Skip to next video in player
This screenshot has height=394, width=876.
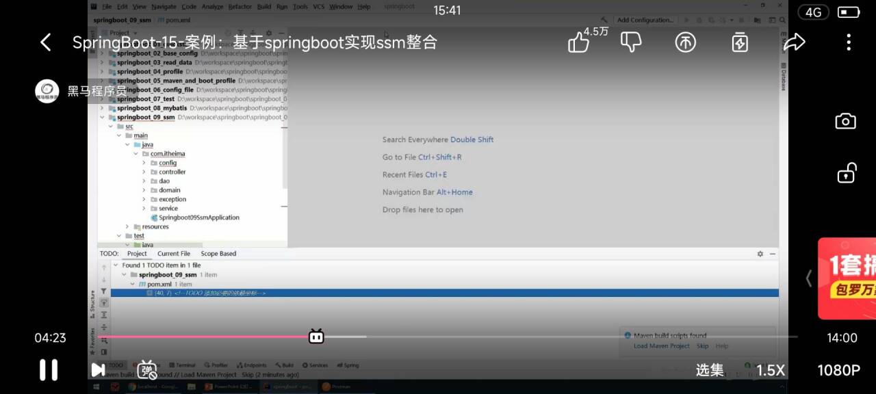tap(98, 370)
